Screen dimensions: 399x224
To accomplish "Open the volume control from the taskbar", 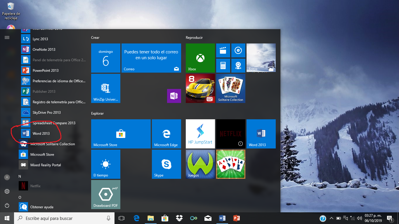I will point(359,218).
